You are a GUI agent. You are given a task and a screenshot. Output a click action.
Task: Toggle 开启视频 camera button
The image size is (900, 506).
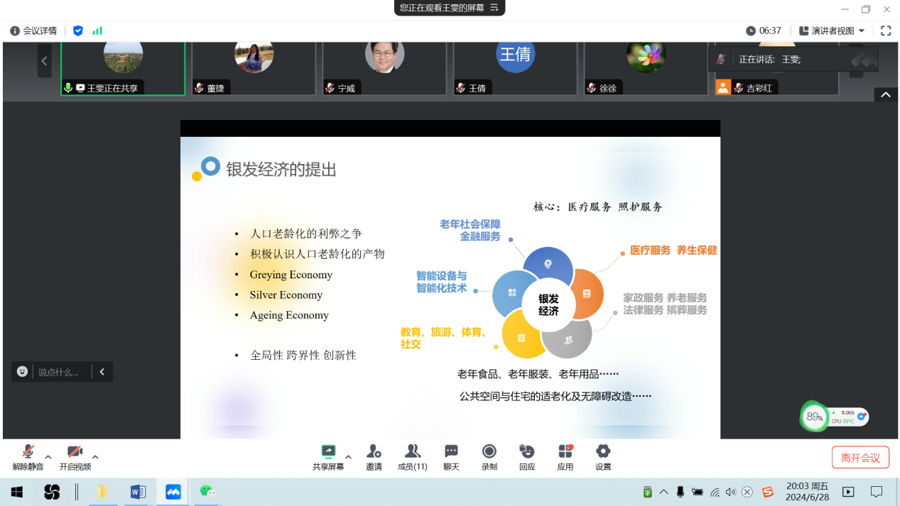[75, 452]
